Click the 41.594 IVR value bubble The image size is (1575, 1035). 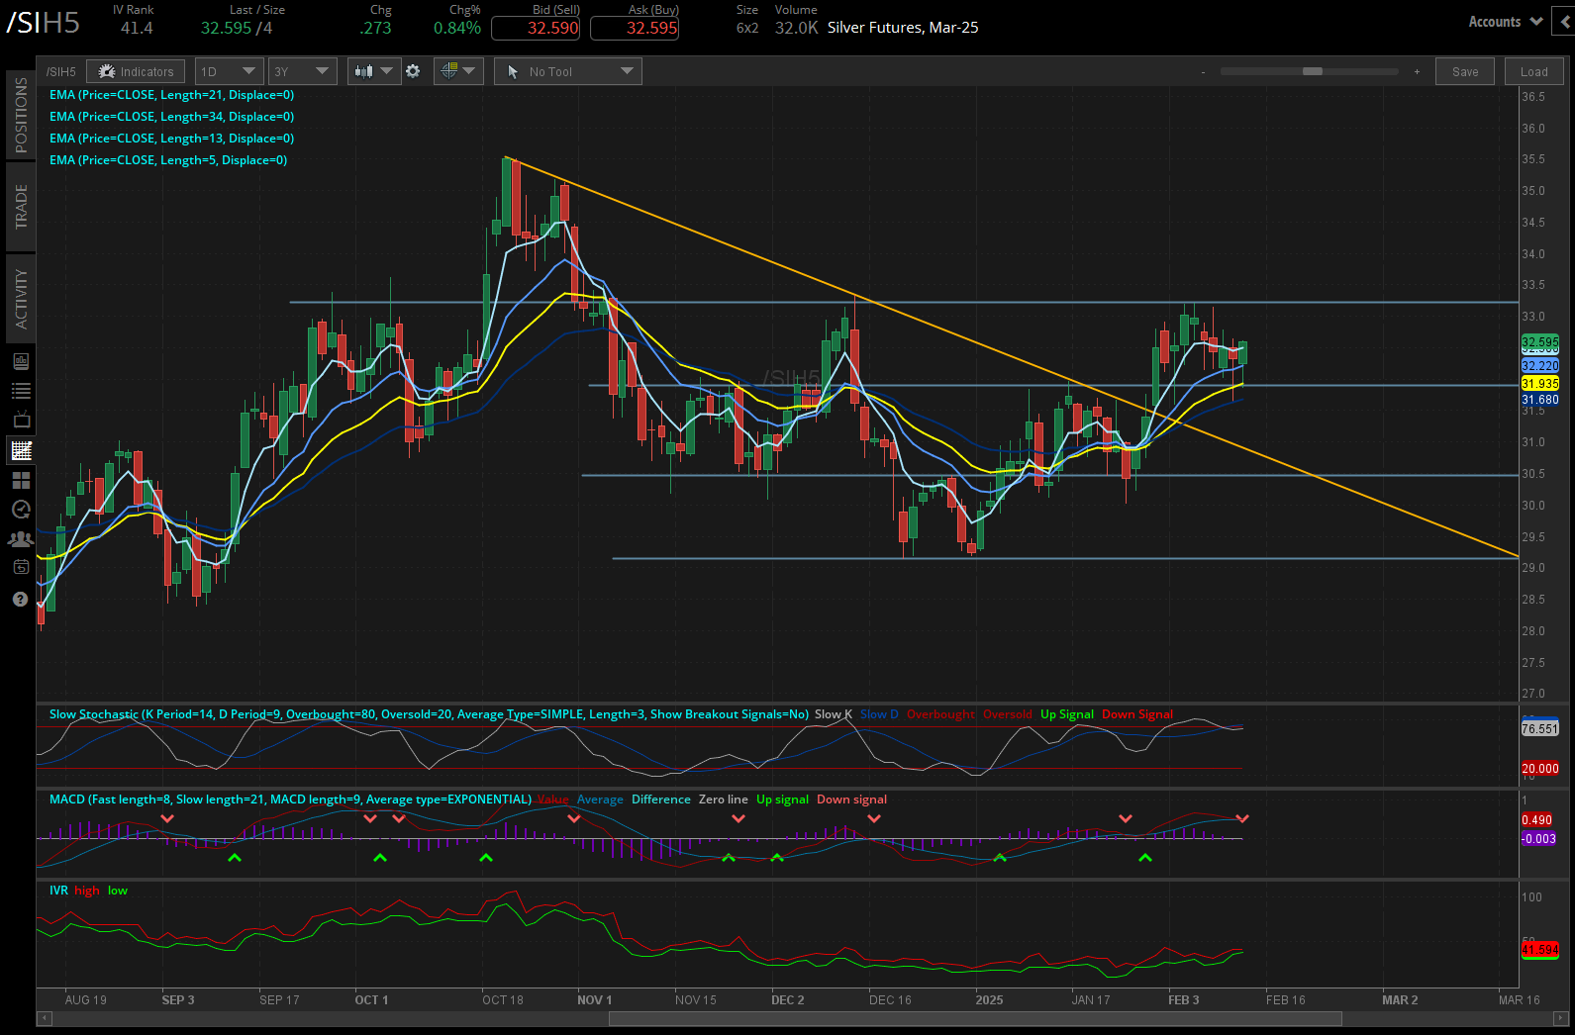(x=1540, y=950)
